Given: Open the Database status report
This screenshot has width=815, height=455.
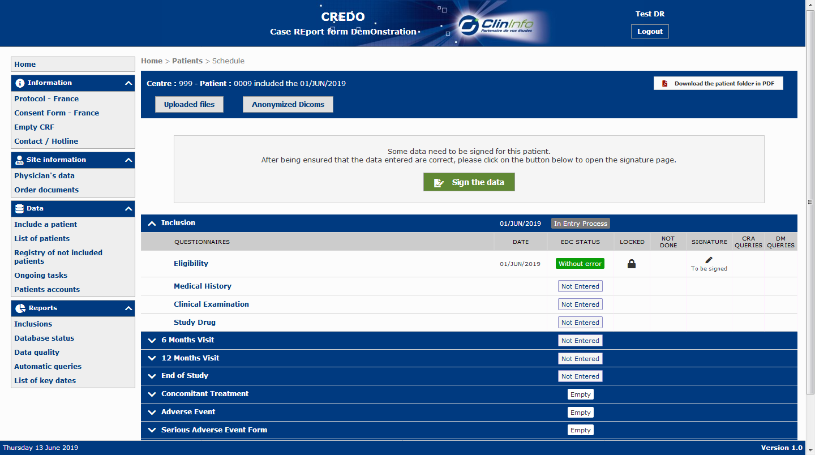Looking at the screenshot, I should [x=44, y=338].
